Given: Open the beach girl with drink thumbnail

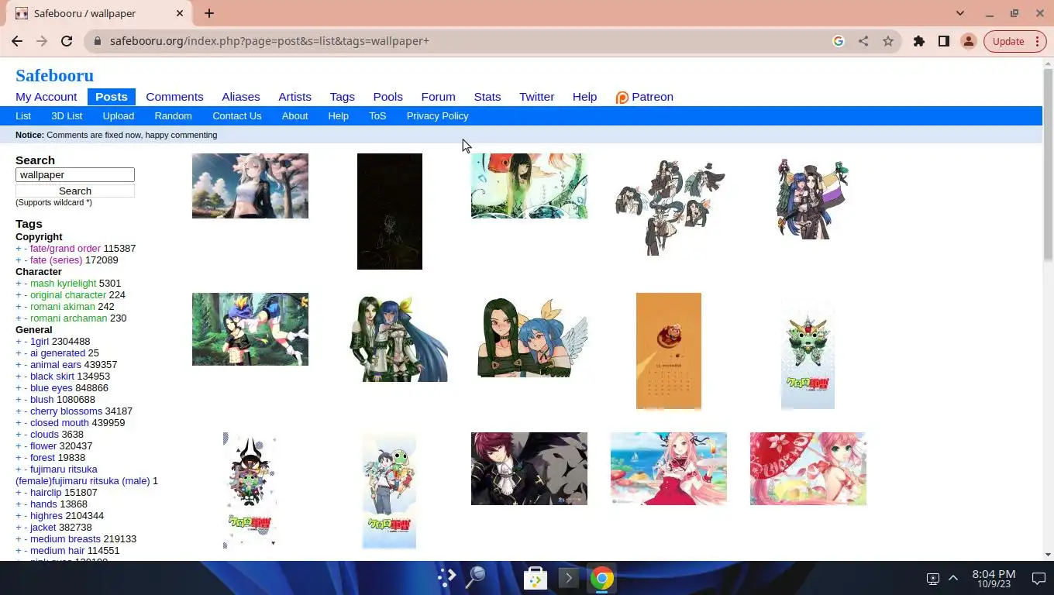Looking at the screenshot, I should click(669, 469).
